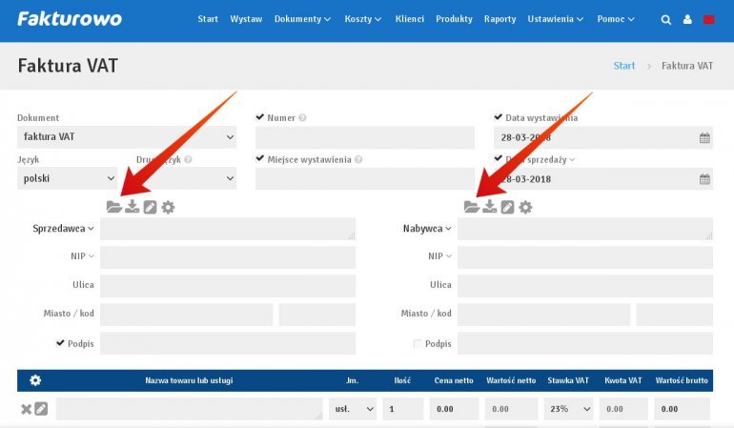This screenshot has height=428, width=734.
Task: Go to the Raporty menu item
Action: 500,19
